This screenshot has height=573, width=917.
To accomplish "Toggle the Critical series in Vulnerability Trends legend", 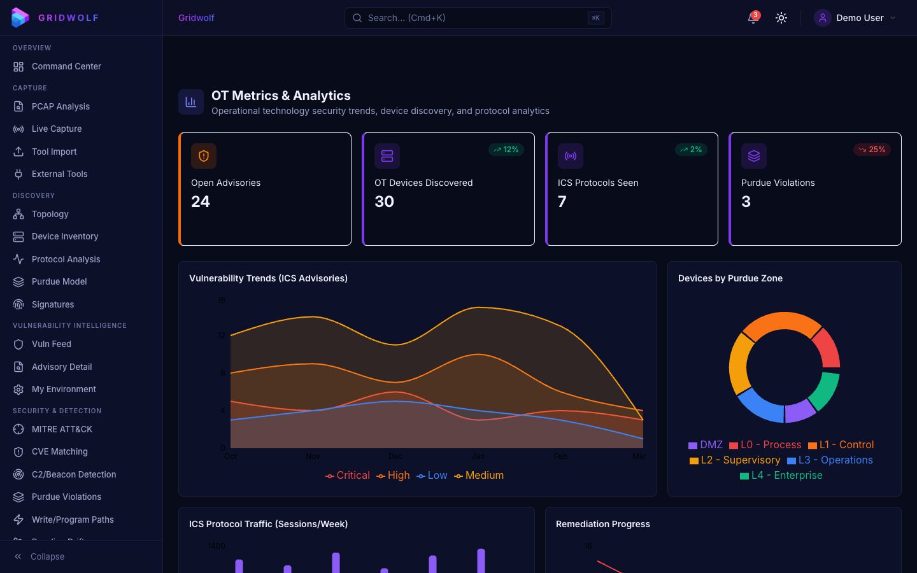I will click(x=347, y=475).
